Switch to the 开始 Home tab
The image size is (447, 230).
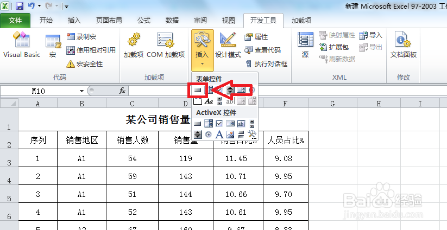46,21
